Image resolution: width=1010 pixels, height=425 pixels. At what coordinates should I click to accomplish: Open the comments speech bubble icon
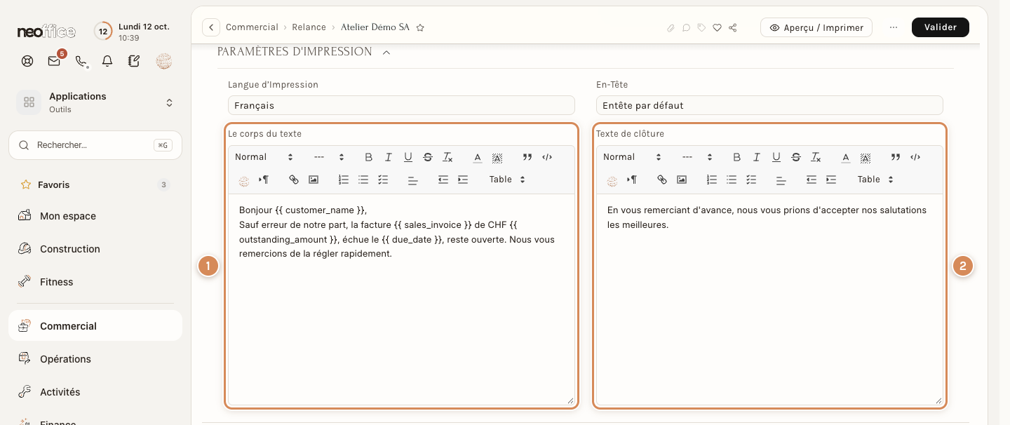(686, 28)
